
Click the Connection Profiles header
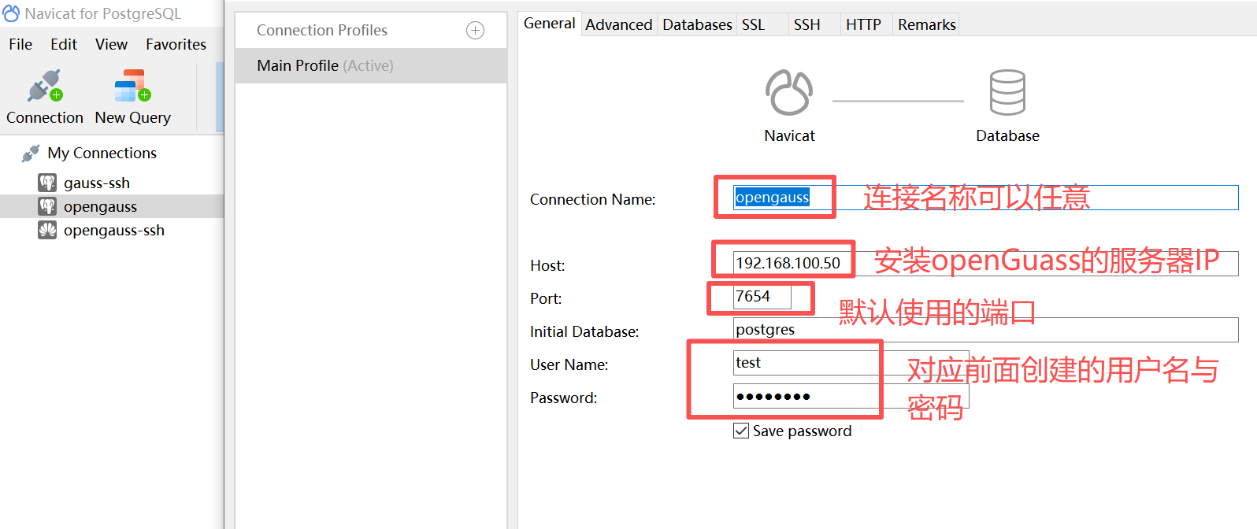[x=322, y=30]
